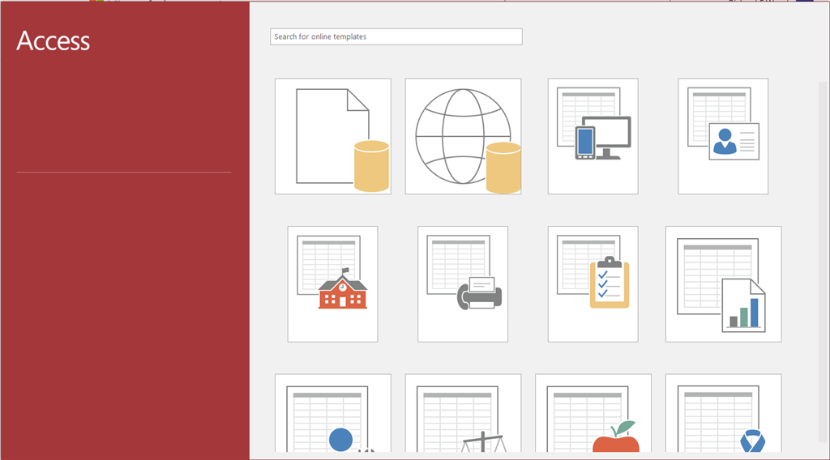Screen dimensions: 830x460
Task: Select the bar chart report template
Action: click(x=724, y=284)
